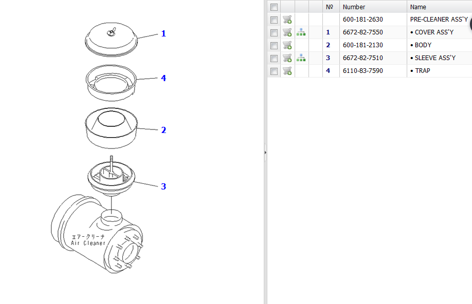The height and width of the screenshot is (304, 472).
Task: Click cart icon in TRAP row
Action: 287,71
